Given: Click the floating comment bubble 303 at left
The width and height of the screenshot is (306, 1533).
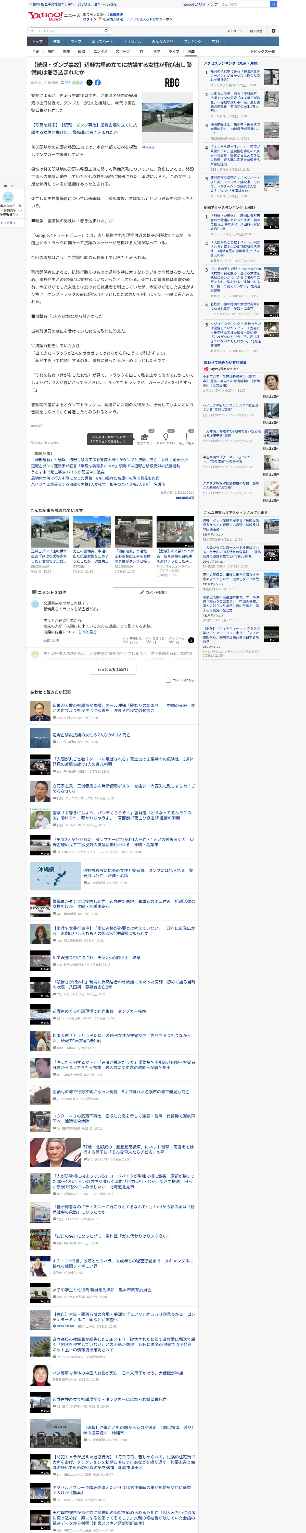Looking at the screenshot, I should pyautogui.click(x=8, y=186).
